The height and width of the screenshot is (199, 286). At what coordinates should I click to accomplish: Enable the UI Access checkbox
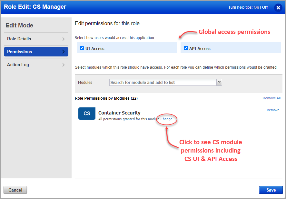click(82, 48)
